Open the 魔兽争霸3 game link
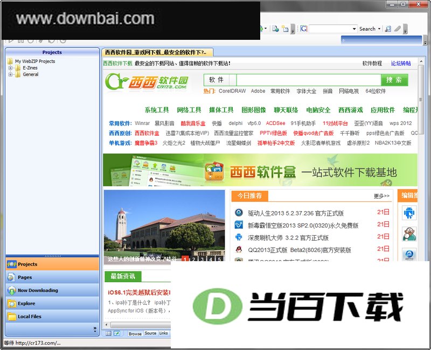Image resolution: width=431 pixels, height=350 pixels. [x=146, y=143]
